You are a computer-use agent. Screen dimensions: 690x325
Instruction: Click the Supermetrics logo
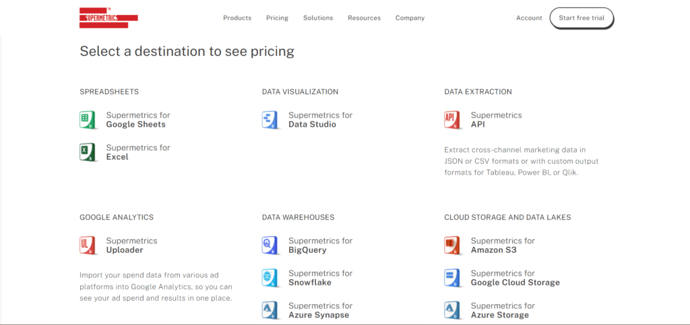[x=108, y=18]
